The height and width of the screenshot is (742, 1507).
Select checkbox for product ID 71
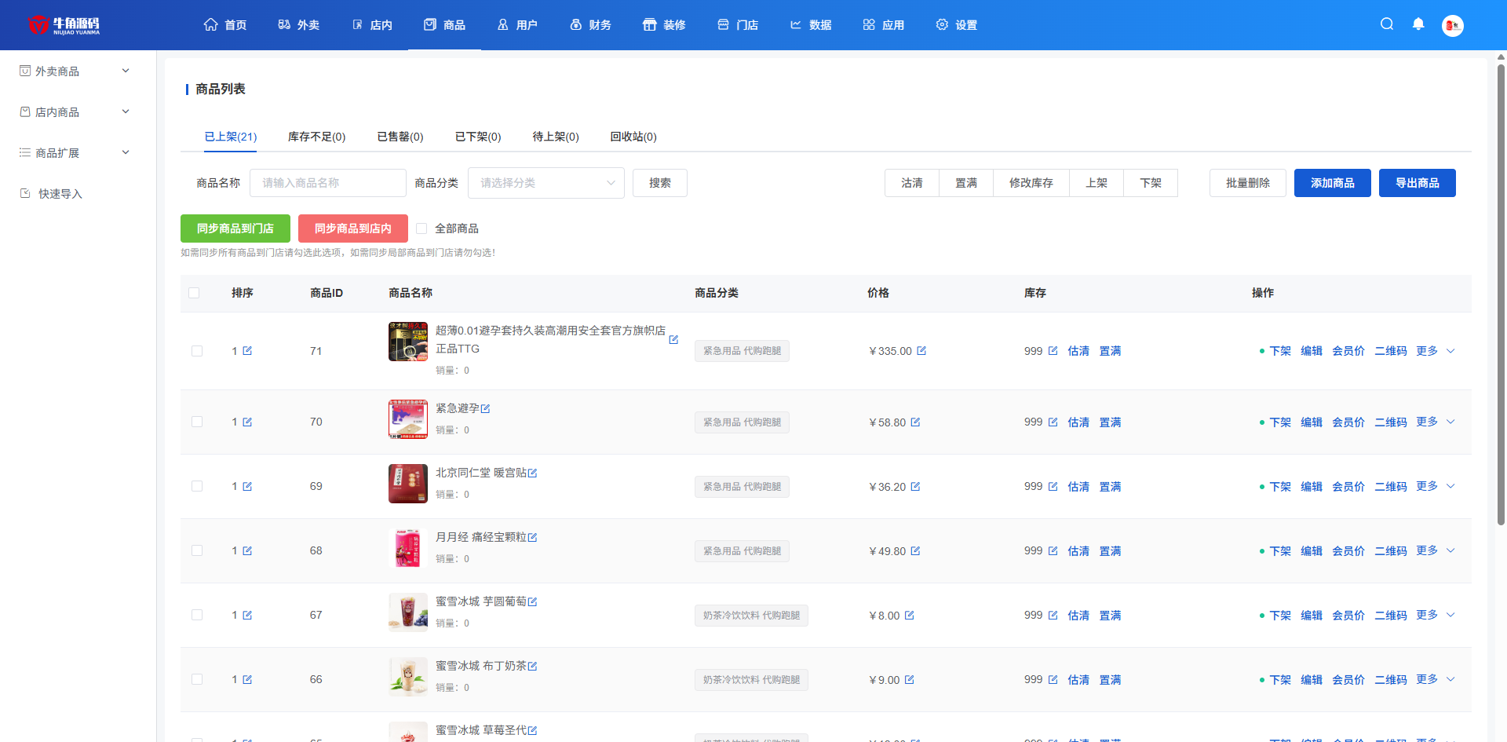(197, 351)
